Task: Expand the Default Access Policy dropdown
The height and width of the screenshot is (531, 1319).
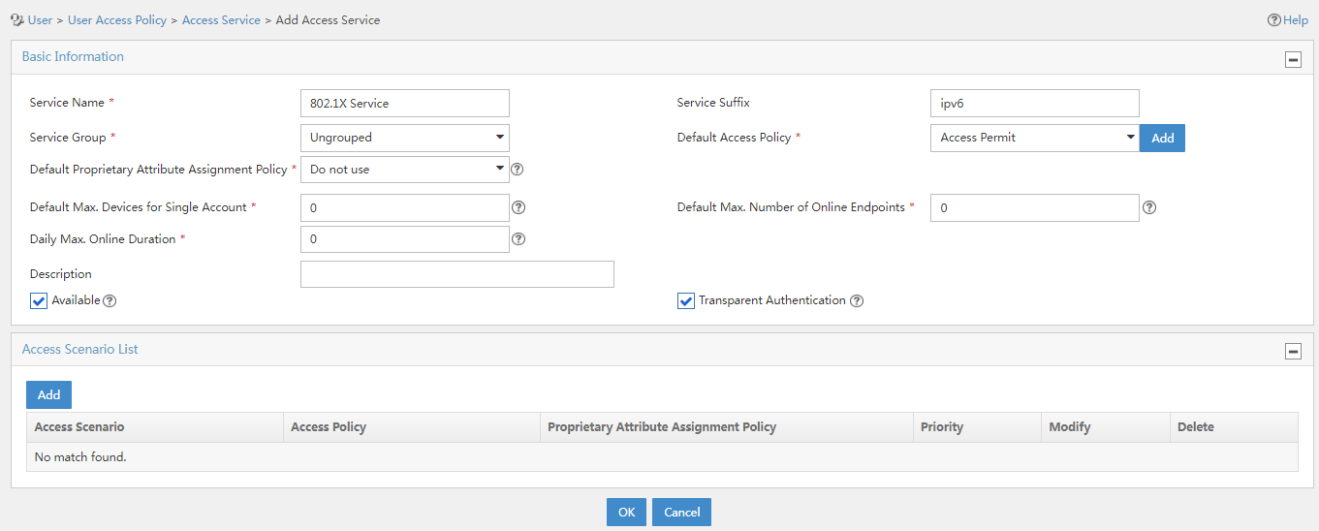Action: pyautogui.click(x=1034, y=138)
